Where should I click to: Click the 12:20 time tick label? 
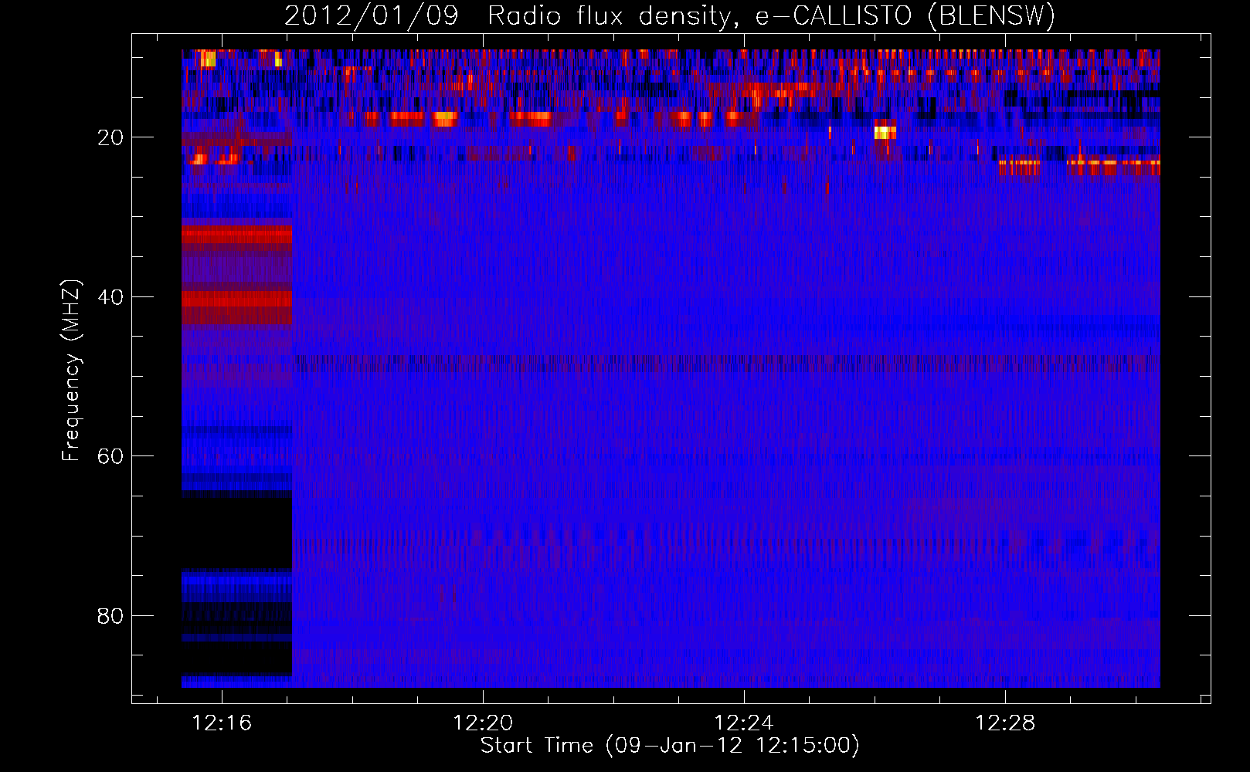(483, 723)
